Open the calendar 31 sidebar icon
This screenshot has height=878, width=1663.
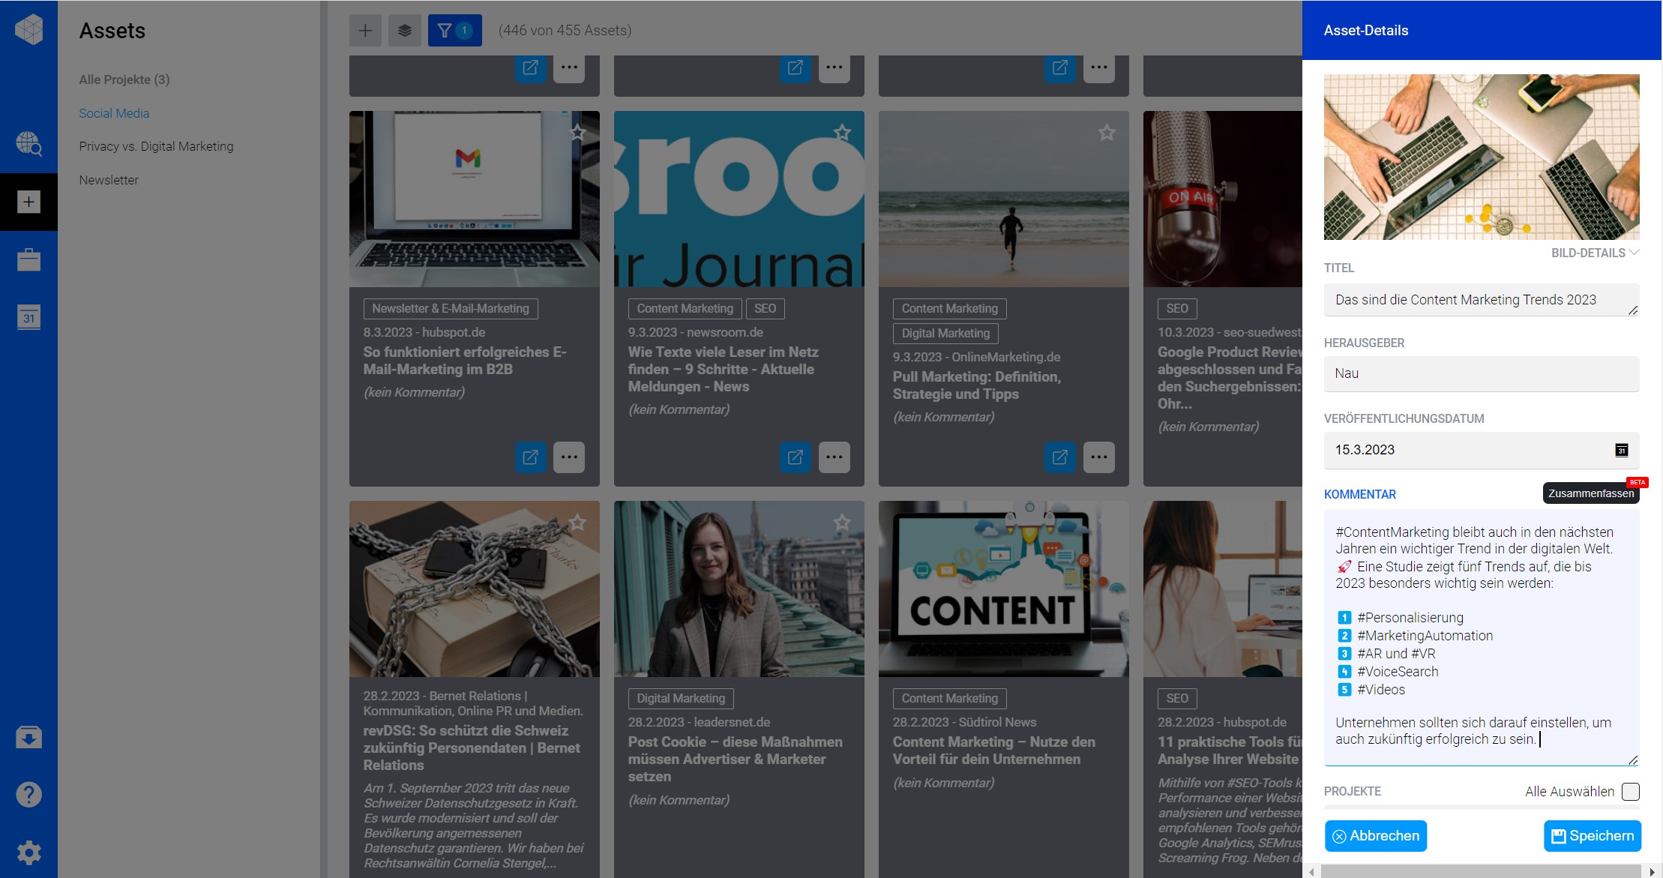coord(28,317)
